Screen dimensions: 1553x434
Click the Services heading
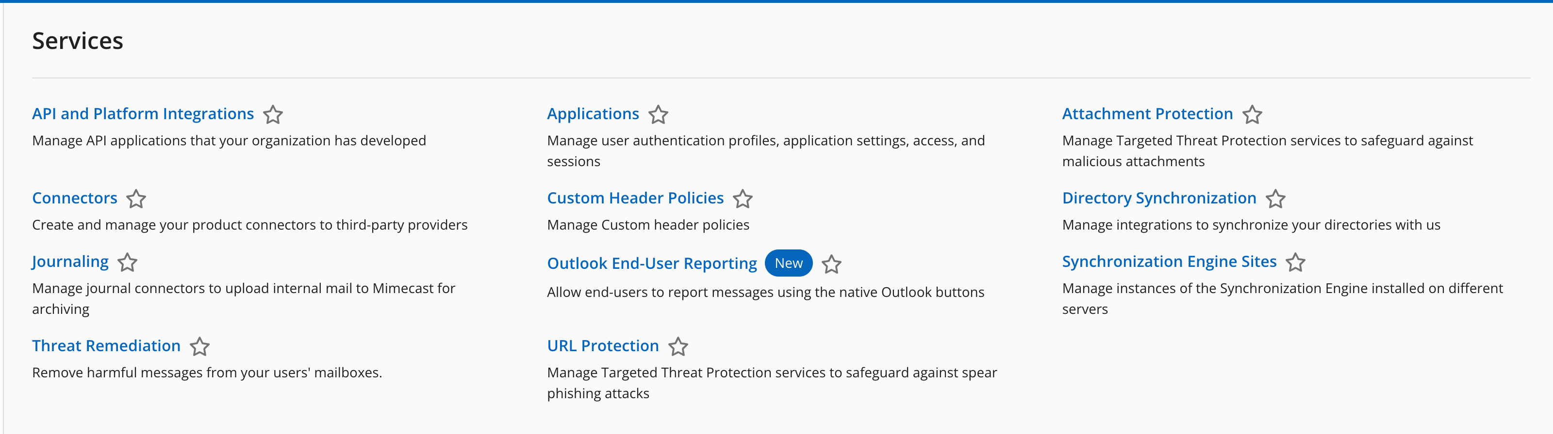coord(78,41)
